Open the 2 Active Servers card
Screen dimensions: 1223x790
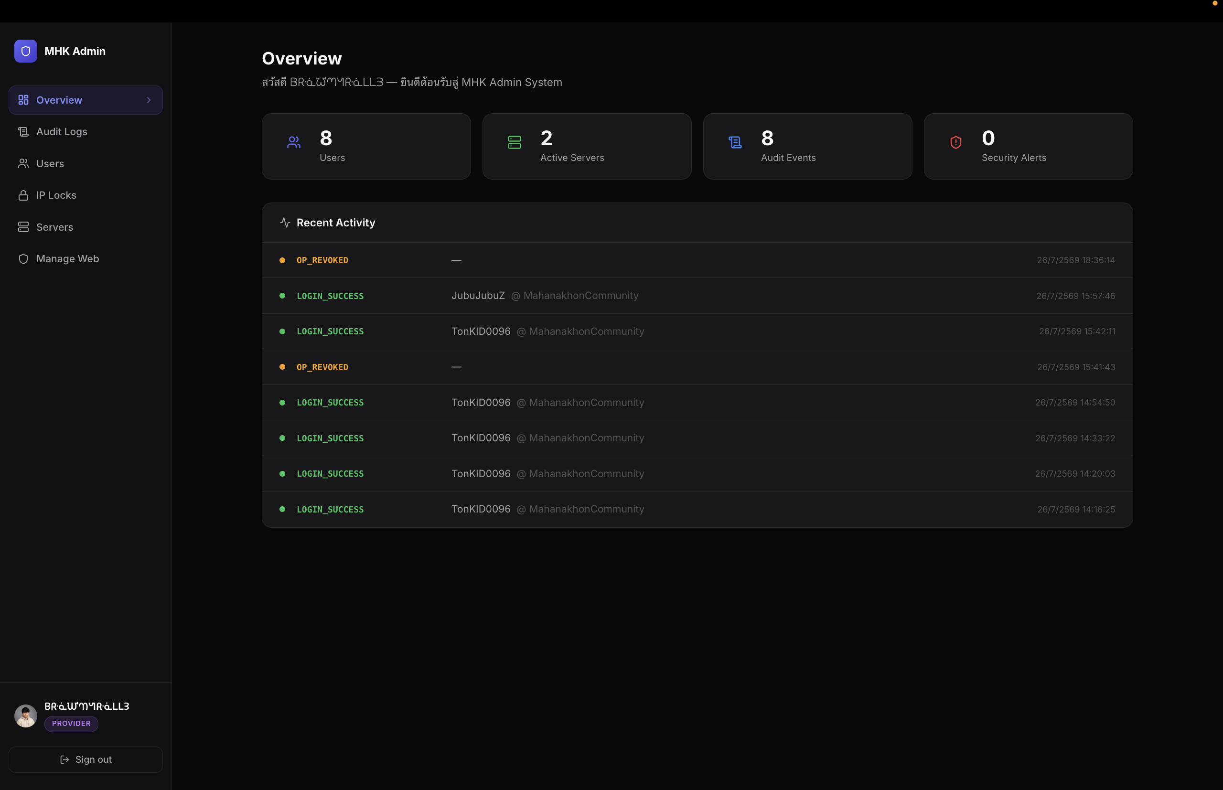tap(587, 146)
